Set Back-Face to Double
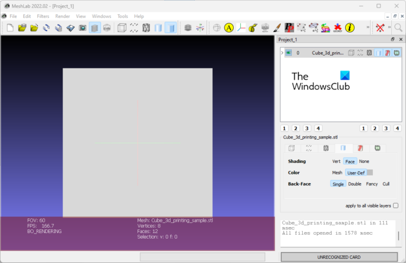Image resolution: width=406 pixels, height=263 pixels. click(355, 184)
